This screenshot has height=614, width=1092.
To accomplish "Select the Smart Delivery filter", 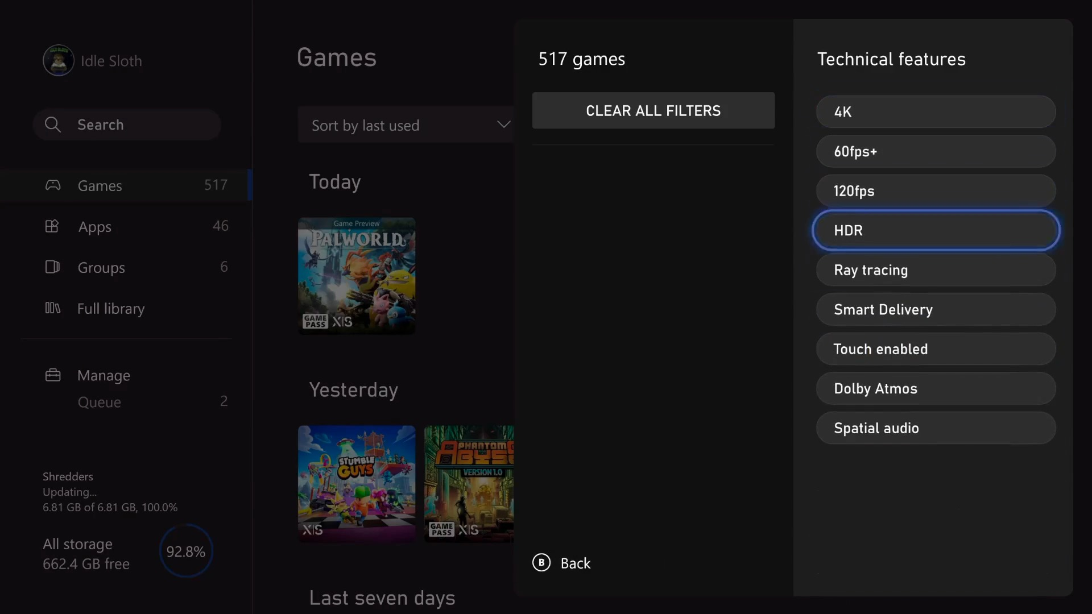I will coord(936,309).
